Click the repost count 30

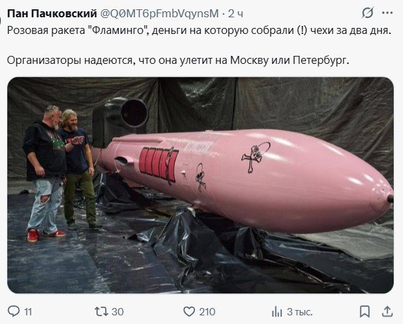(x=118, y=312)
